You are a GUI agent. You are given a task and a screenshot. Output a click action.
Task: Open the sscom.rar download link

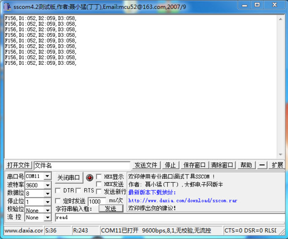point(183,200)
